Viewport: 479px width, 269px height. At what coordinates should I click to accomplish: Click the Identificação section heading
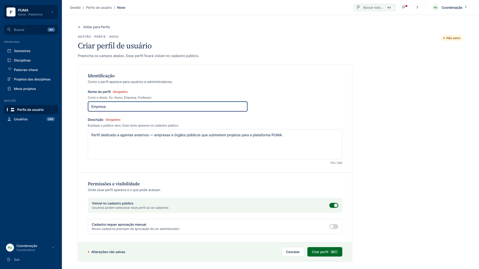pyautogui.click(x=101, y=76)
